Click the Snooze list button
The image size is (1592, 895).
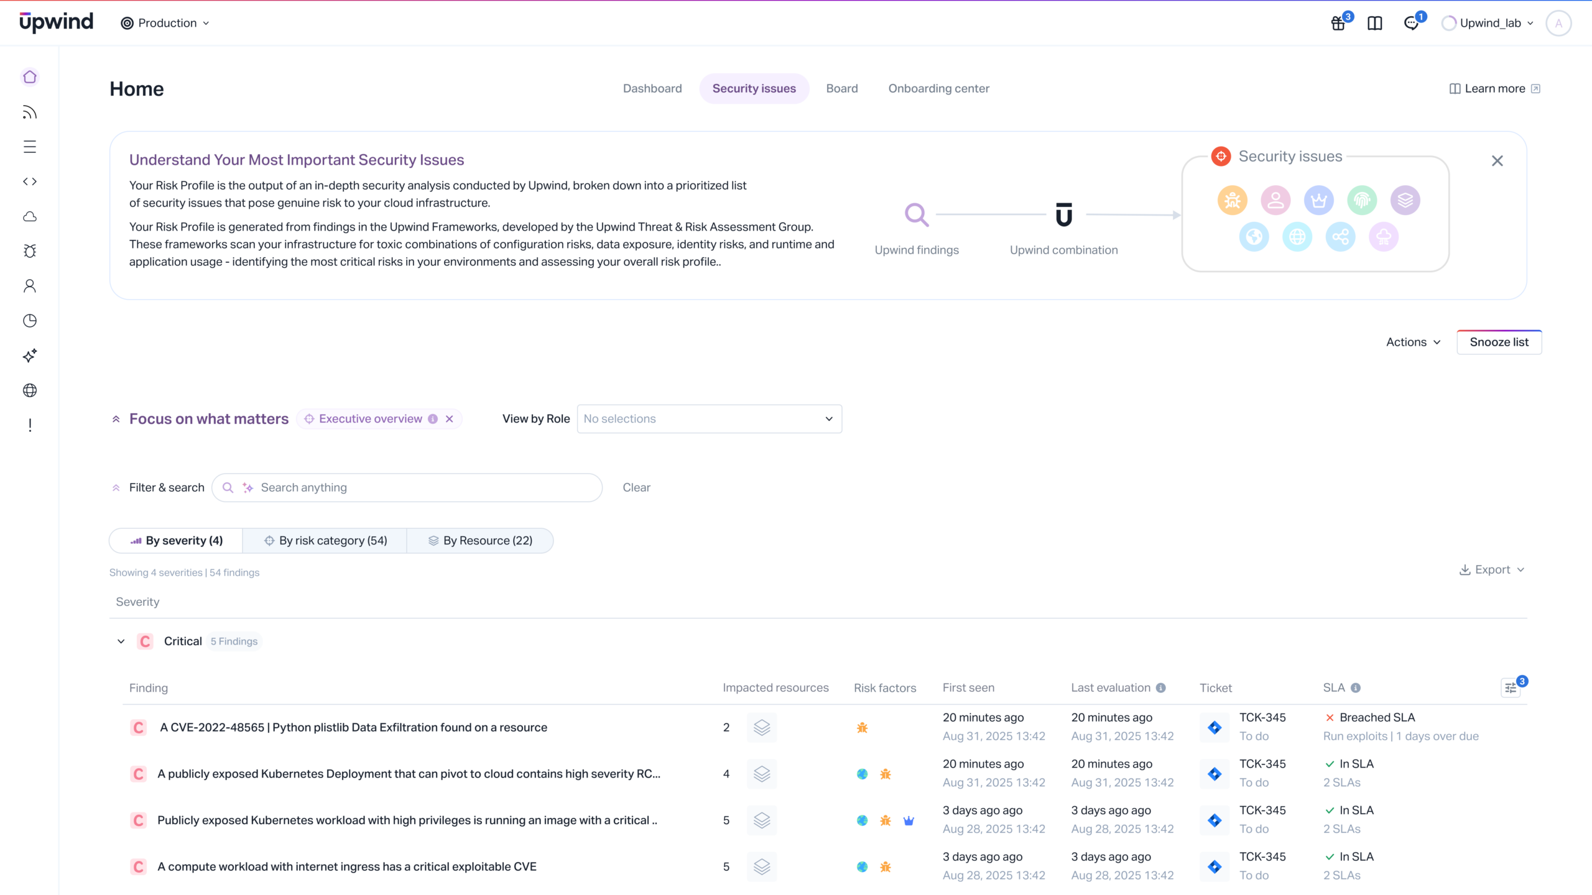click(1499, 342)
